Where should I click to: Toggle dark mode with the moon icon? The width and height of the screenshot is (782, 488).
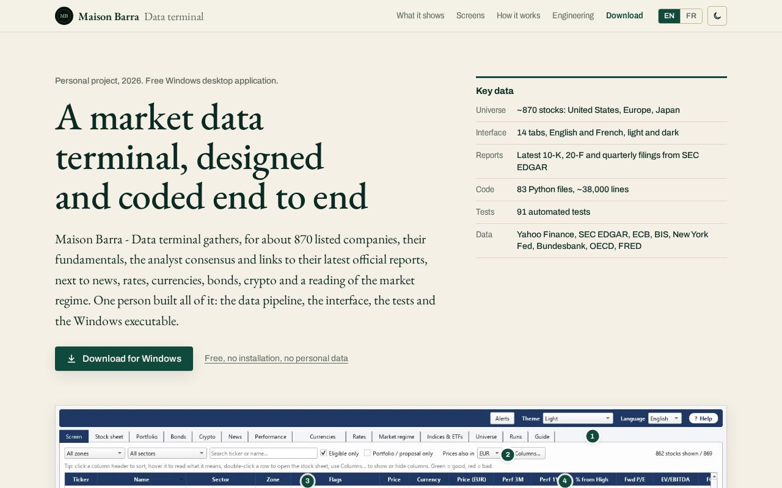(x=717, y=16)
